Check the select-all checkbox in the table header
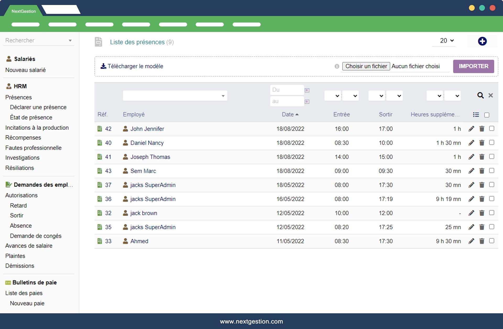The width and height of the screenshot is (503, 329). (x=487, y=115)
